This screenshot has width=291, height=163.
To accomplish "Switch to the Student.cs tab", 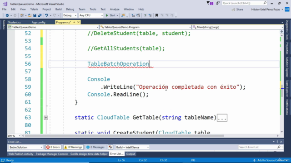I will (15, 22).
